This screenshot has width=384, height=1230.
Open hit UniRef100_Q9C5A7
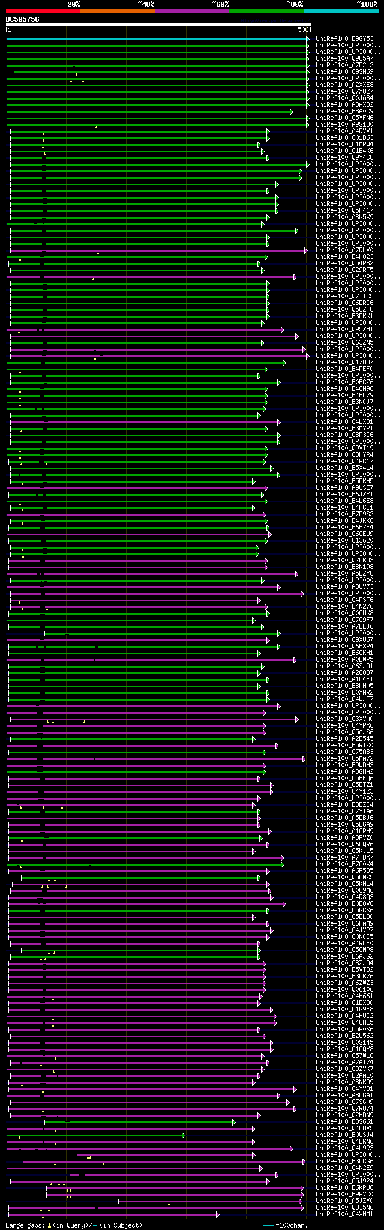click(344, 59)
